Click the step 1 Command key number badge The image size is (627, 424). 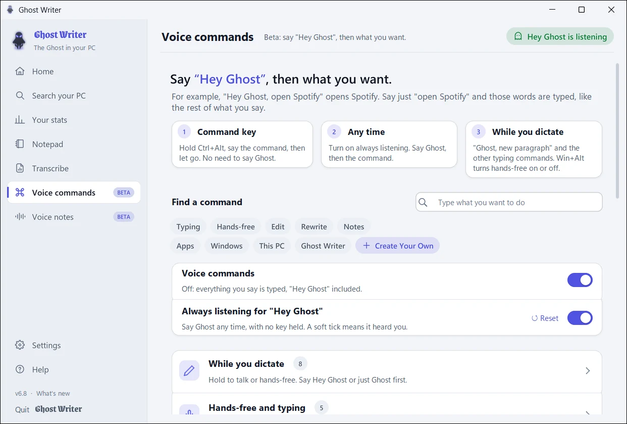click(184, 132)
